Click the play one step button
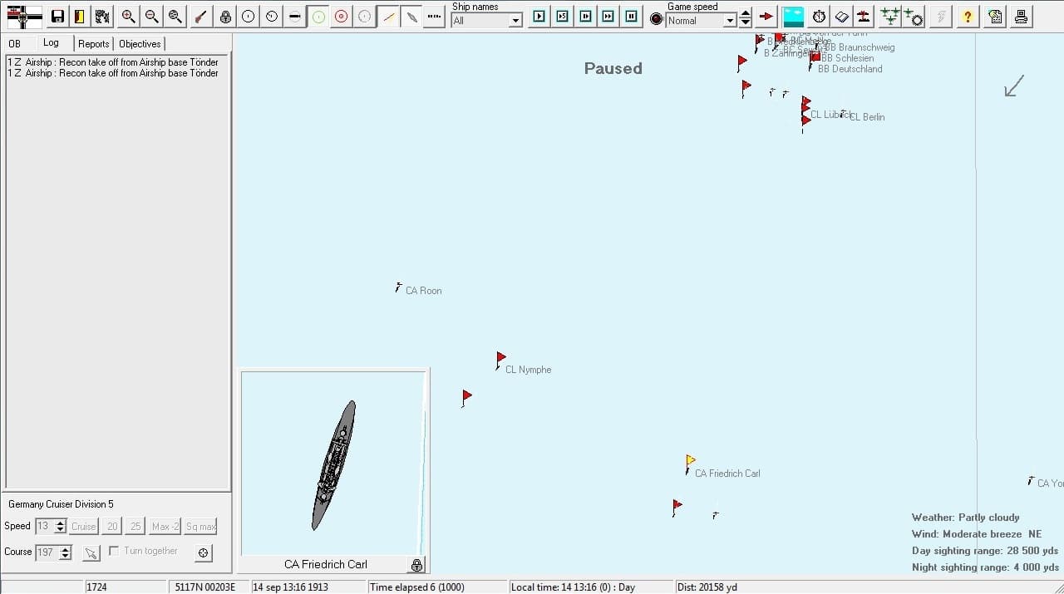1064x594 pixels. (539, 17)
